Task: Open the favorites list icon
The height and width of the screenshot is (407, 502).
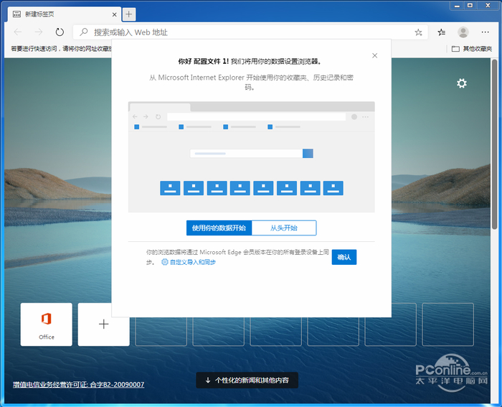Action: tap(442, 32)
